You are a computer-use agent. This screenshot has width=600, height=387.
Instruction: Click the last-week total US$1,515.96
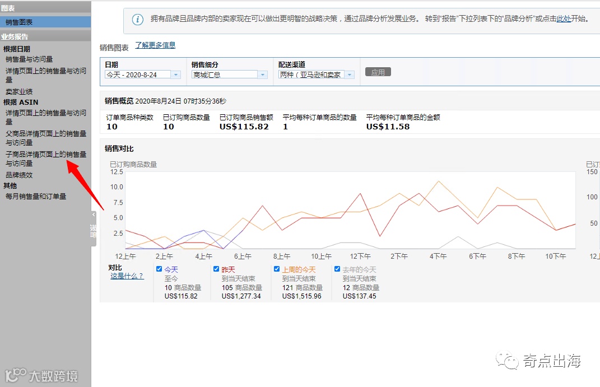click(x=301, y=296)
